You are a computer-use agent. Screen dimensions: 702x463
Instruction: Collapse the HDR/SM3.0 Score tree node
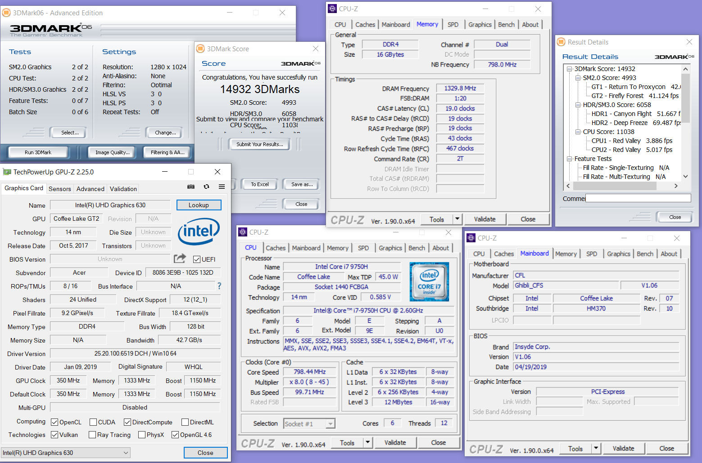578,105
